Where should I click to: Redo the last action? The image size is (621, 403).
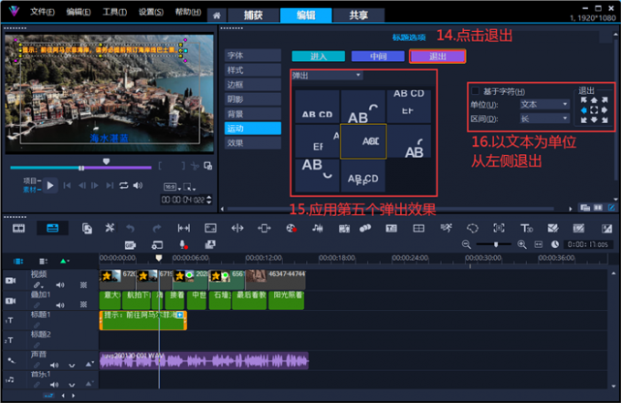click(x=157, y=228)
